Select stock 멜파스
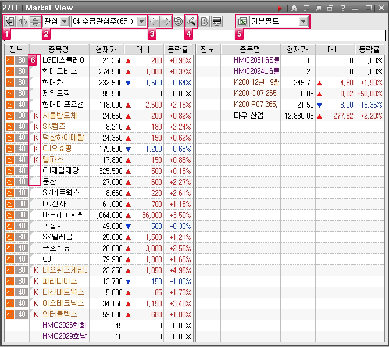 [x=52, y=160]
